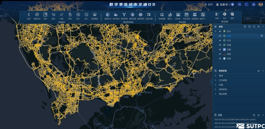Click the search magnifier icon in header

(239, 5)
